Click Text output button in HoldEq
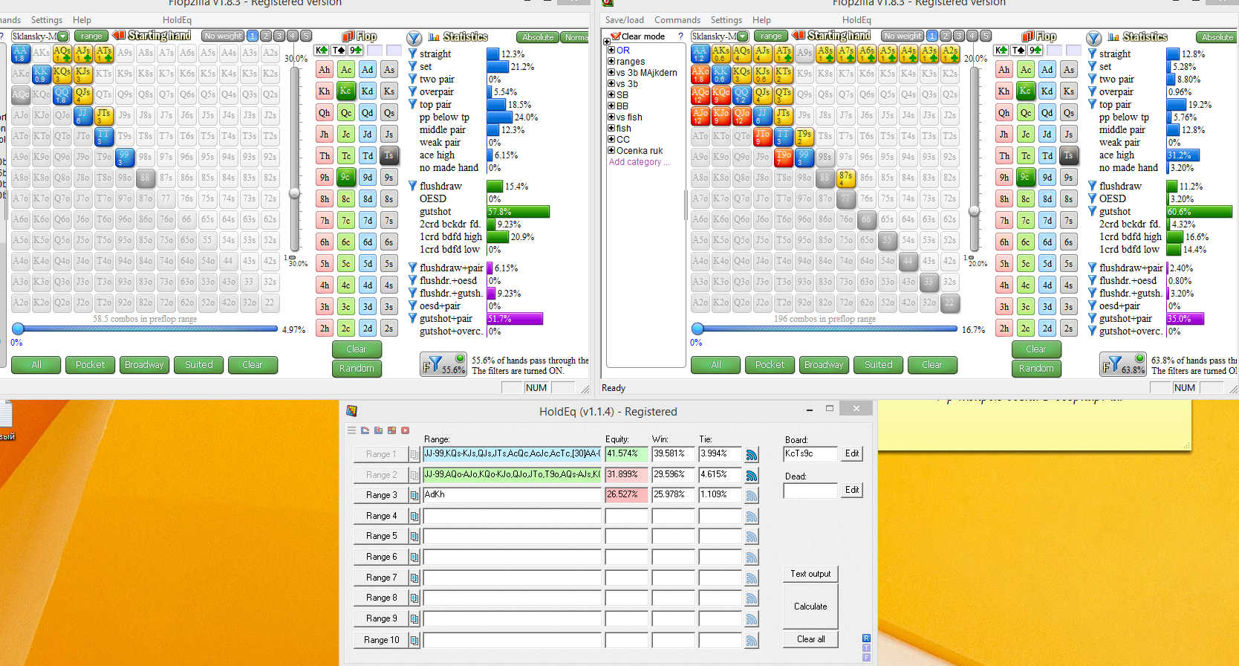1239x666 pixels. click(x=810, y=574)
